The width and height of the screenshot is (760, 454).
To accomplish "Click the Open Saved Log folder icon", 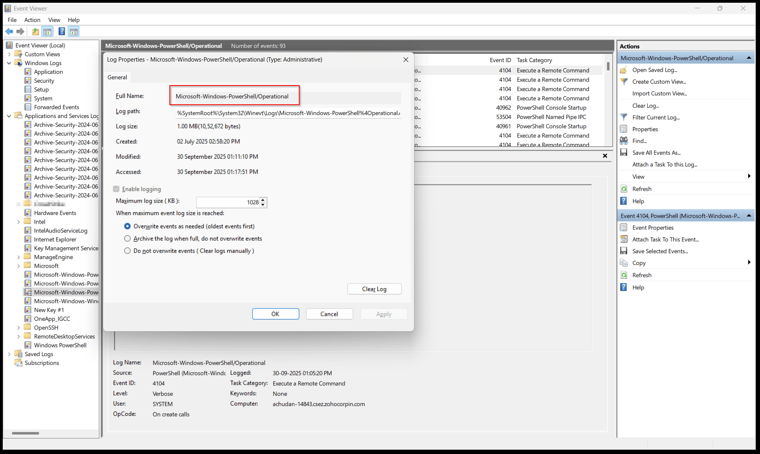I will click(x=624, y=70).
